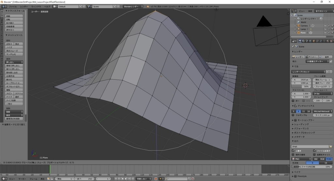Click the Blender logo icon in header
The image size is (334, 181).
(x=148, y=7)
